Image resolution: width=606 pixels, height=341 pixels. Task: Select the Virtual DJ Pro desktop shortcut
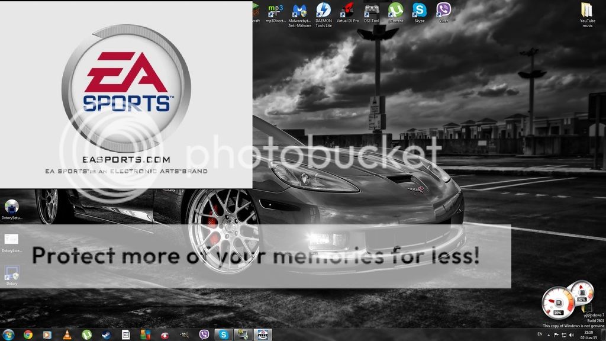(347, 12)
